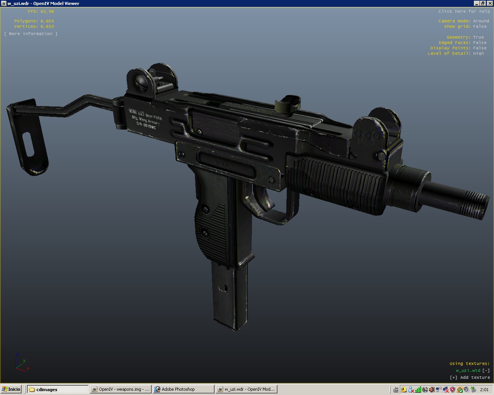Click the red security shield tray icon
The image size is (494, 395).
pos(452,390)
